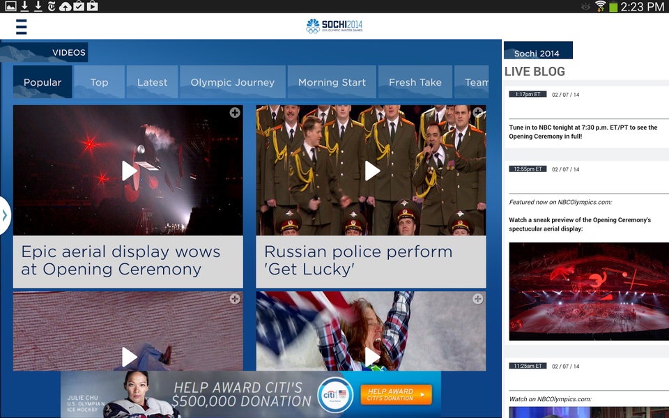Click 'Featured now on NBCOlympics.com' text
Viewport: 669px width, 418px height.
(x=560, y=202)
